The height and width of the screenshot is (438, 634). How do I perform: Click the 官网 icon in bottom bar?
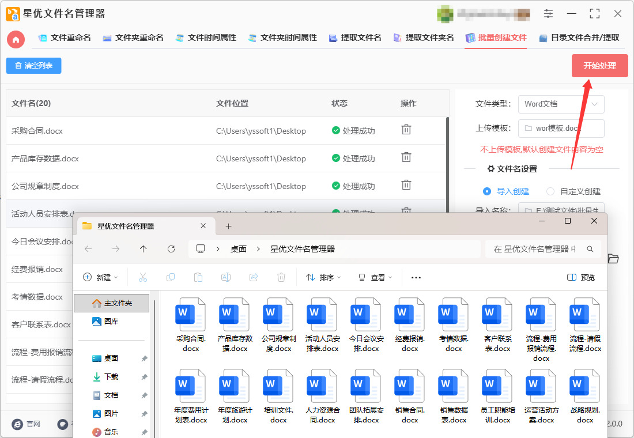(17, 424)
